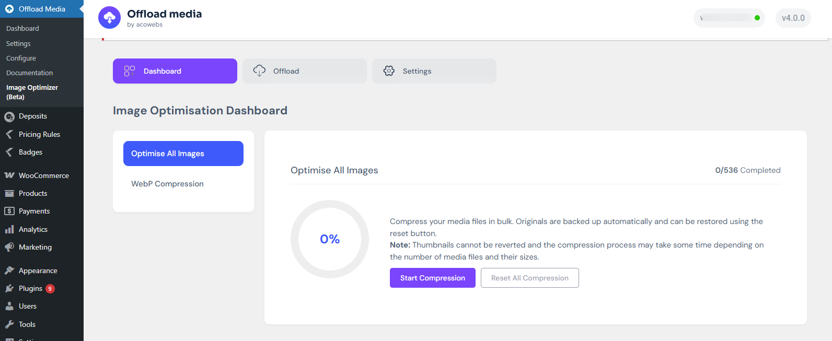Viewport: 832px width, 341px height.
Task: Click the Payments dollar icon
Action: [9, 211]
